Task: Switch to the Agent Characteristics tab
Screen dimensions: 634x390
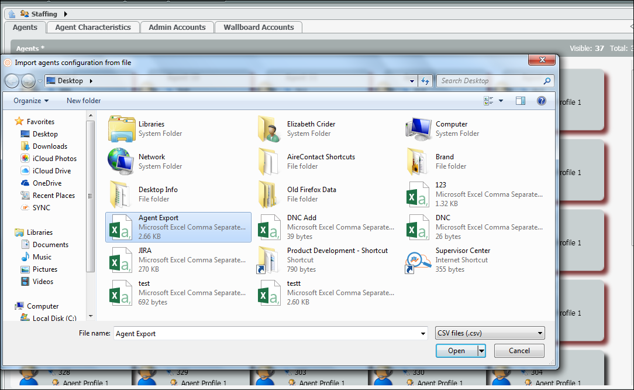Action: coord(93,28)
